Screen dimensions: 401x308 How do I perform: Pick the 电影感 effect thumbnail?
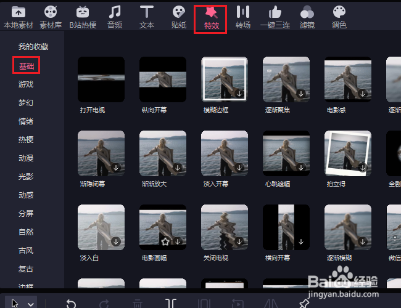coord(348,79)
